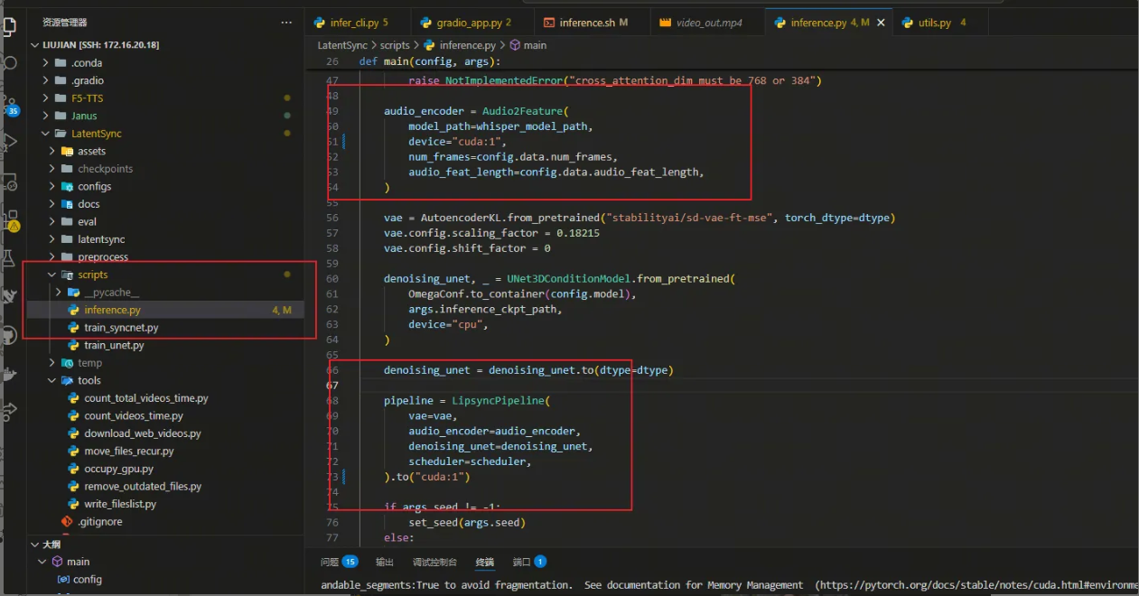This screenshot has height=596, width=1139.
Task: Click the folder icon of the assets folder
Action: [67, 151]
